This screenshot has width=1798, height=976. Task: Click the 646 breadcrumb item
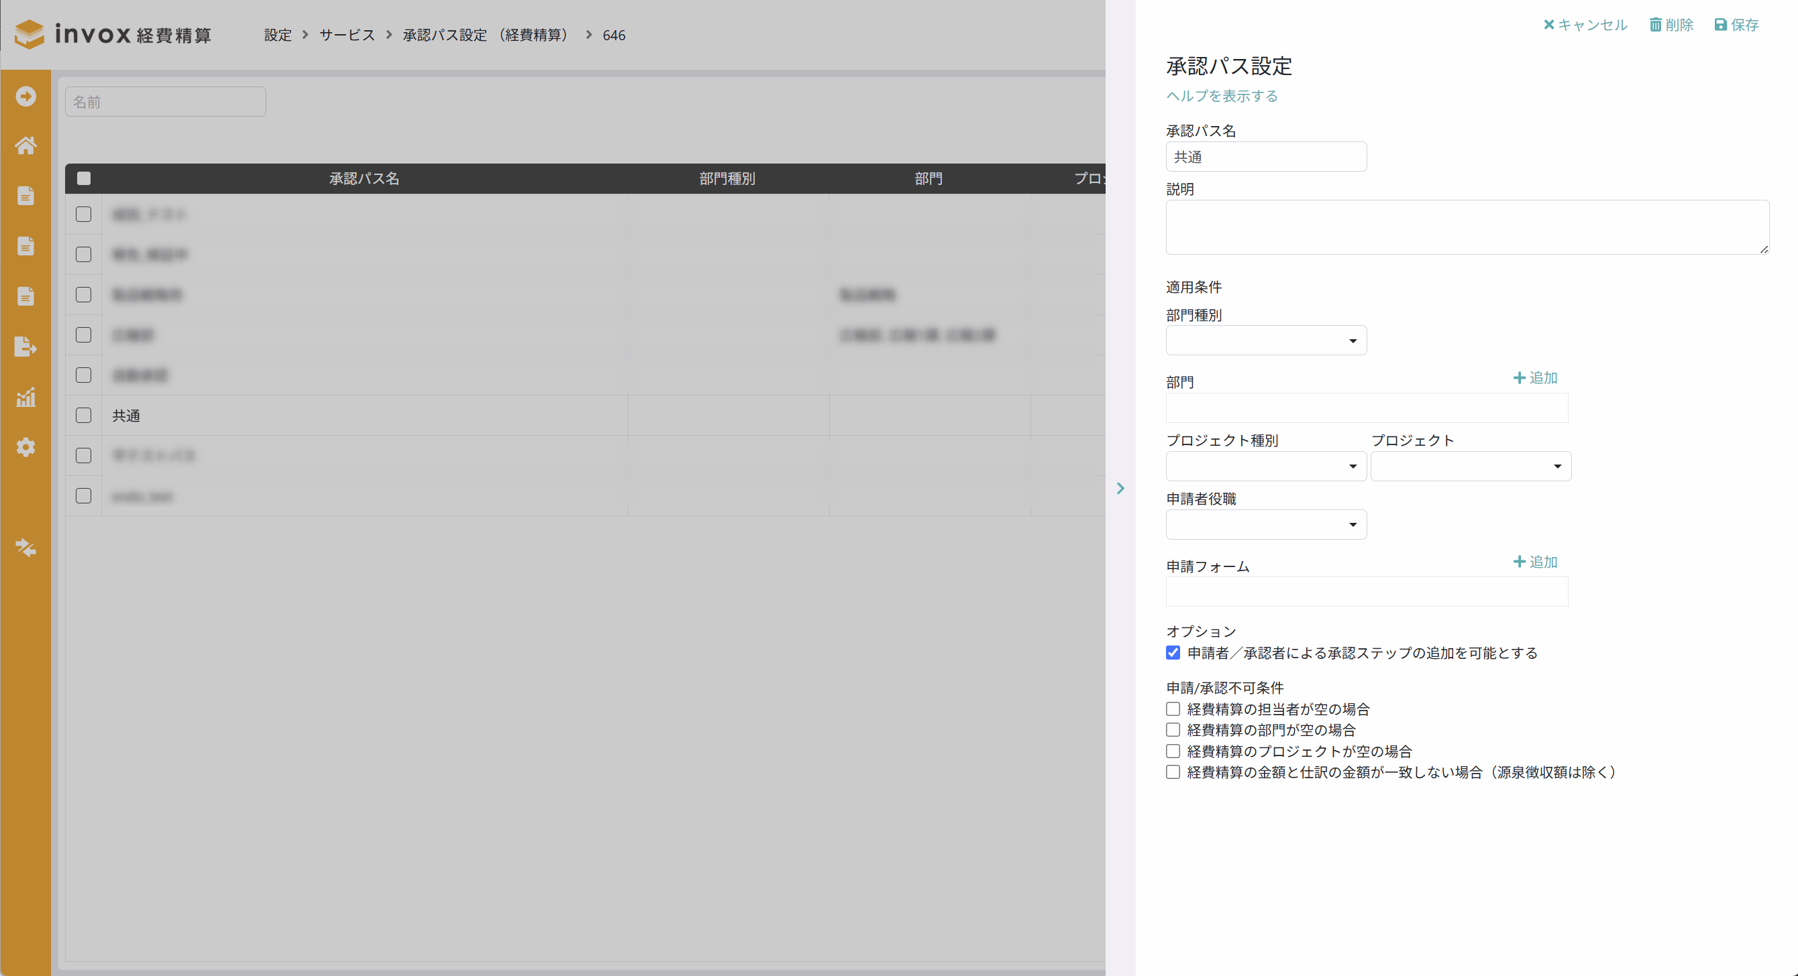click(x=615, y=35)
